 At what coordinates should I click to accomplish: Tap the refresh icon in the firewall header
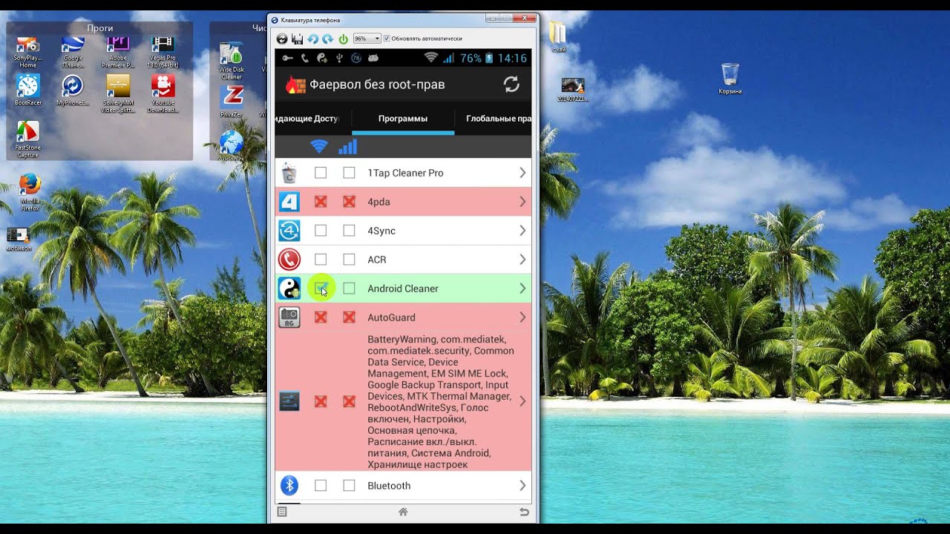click(511, 85)
